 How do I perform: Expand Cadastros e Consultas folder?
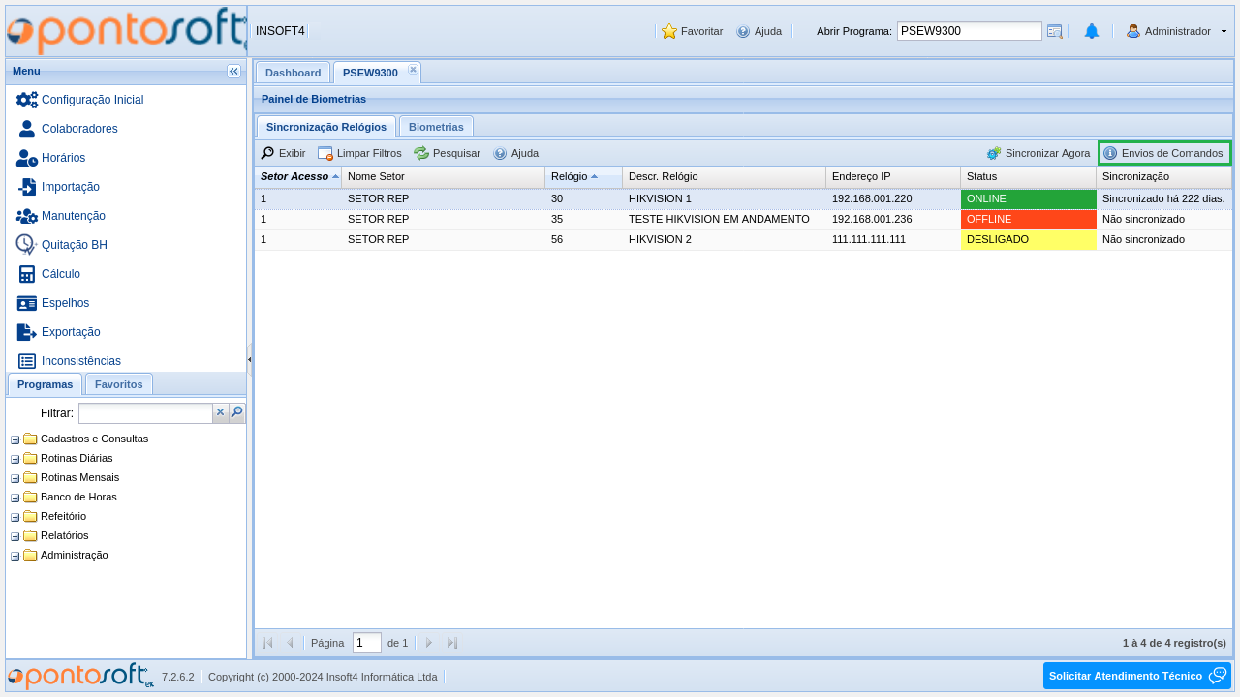click(x=15, y=439)
